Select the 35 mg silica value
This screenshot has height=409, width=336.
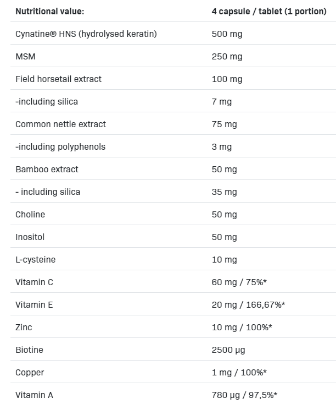point(224,192)
